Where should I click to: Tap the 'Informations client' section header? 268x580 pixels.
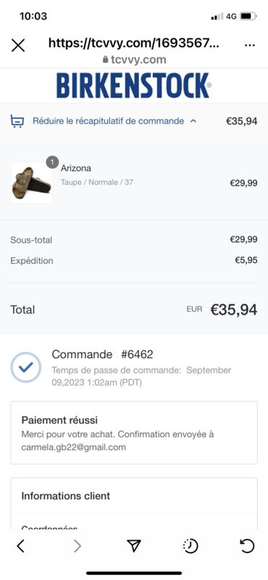click(x=66, y=496)
